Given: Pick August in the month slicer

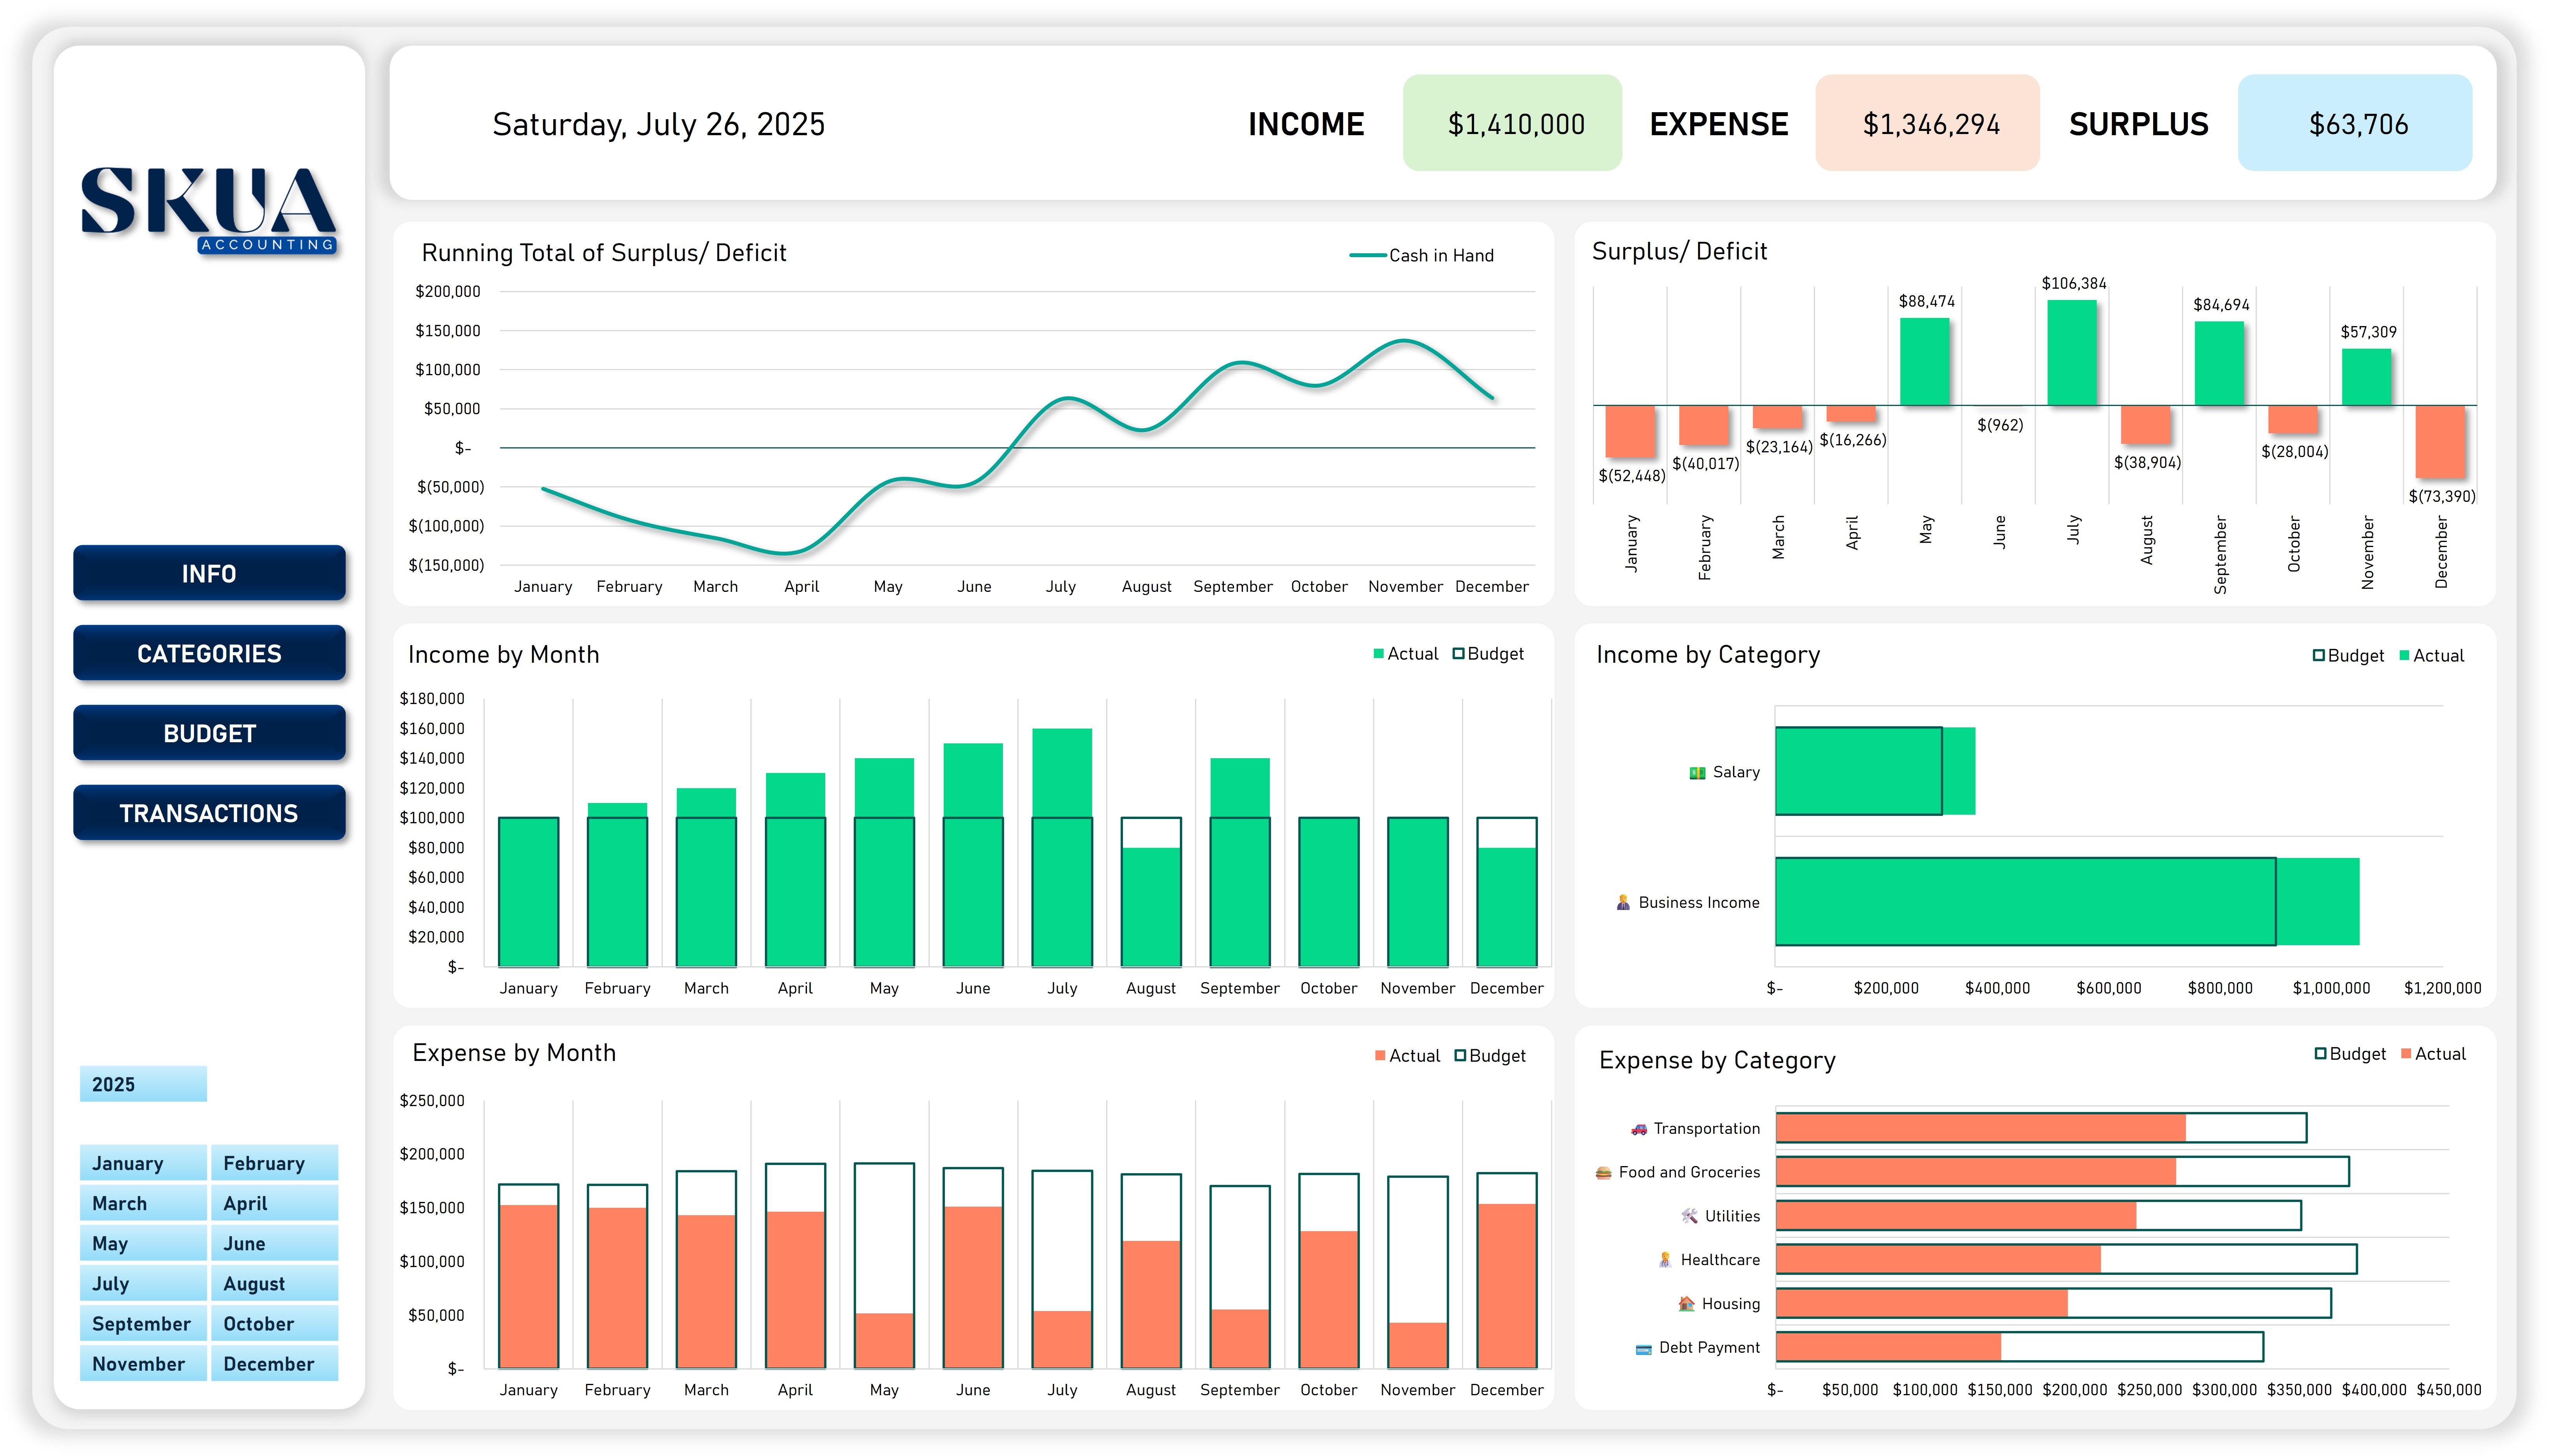Looking at the screenshot, I should (x=274, y=1283).
